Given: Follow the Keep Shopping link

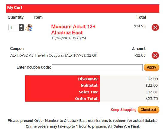Looking at the screenshot, I should 124,110.
